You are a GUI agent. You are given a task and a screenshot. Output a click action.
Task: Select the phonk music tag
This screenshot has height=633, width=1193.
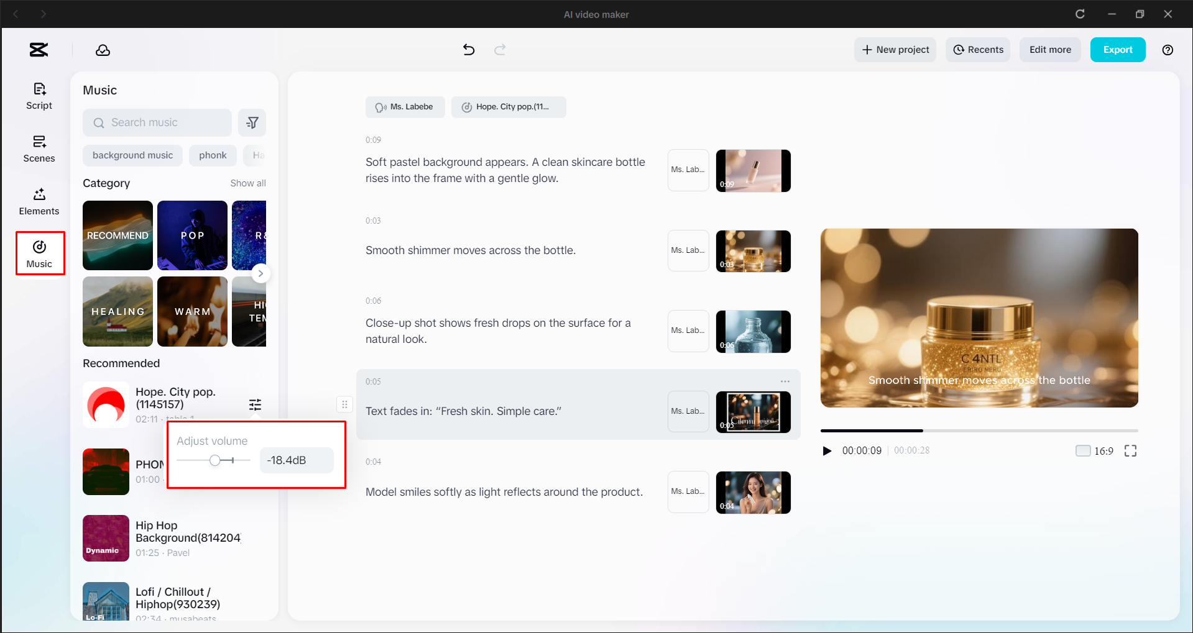[x=213, y=155]
